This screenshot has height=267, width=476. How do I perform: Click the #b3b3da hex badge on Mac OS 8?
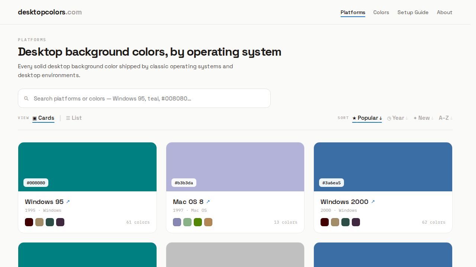click(184, 183)
